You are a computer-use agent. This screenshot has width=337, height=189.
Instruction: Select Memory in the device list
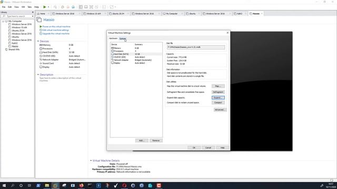click(136, 48)
